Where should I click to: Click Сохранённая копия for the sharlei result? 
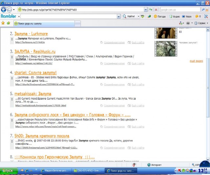point(114,85)
